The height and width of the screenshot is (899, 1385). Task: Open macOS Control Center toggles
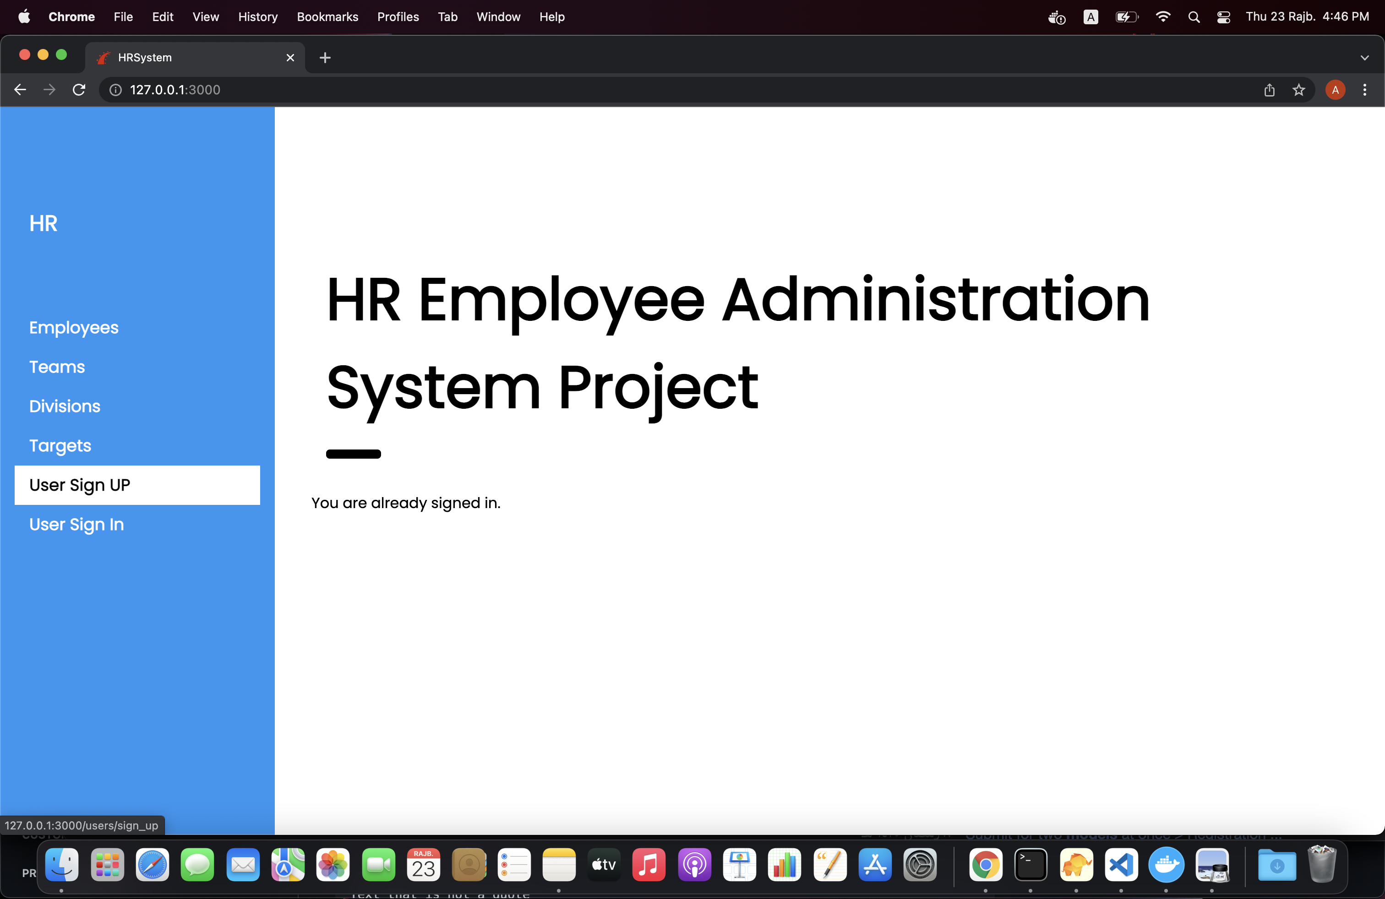pyautogui.click(x=1223, y=17)
